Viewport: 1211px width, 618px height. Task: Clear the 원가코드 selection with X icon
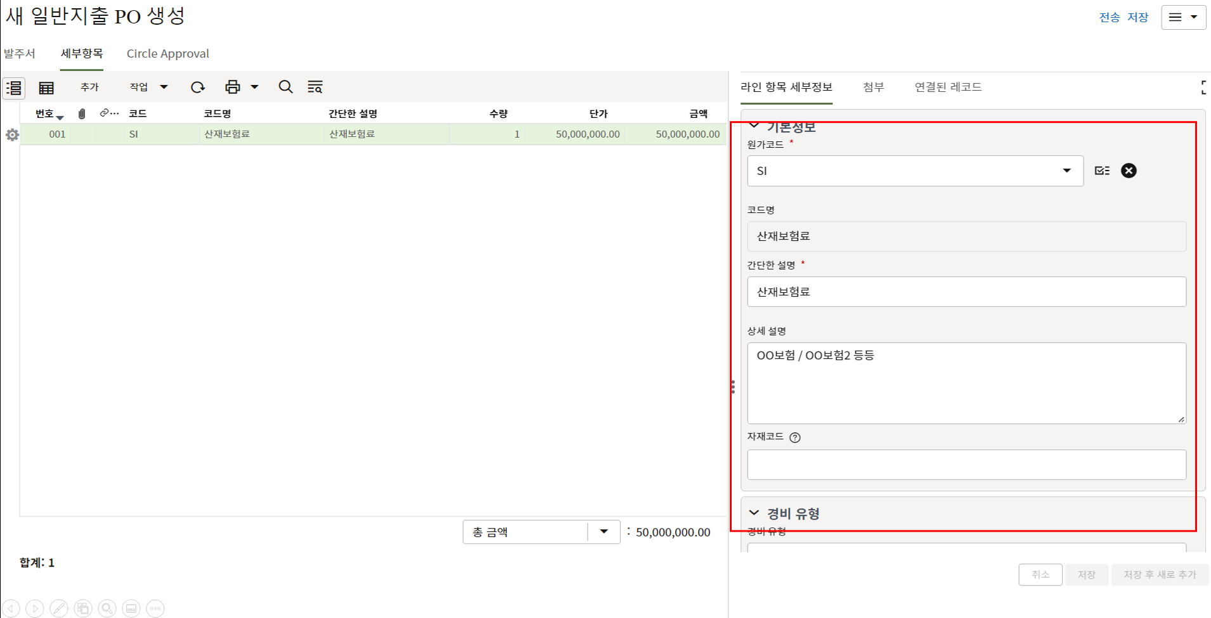pos(1129,171)
